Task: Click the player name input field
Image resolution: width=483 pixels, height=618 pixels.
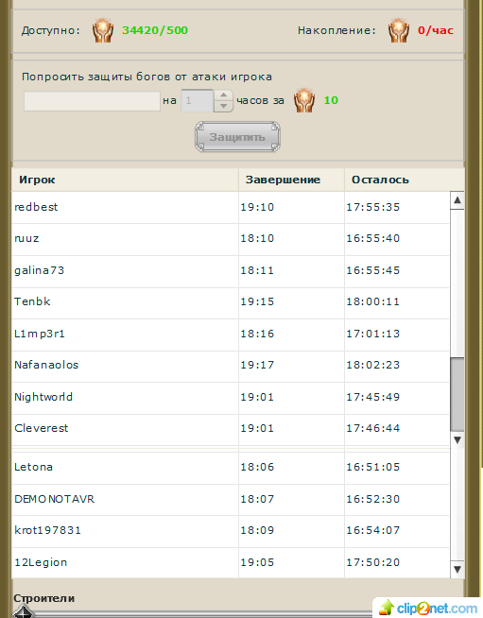Action: [x=92, y=101]
